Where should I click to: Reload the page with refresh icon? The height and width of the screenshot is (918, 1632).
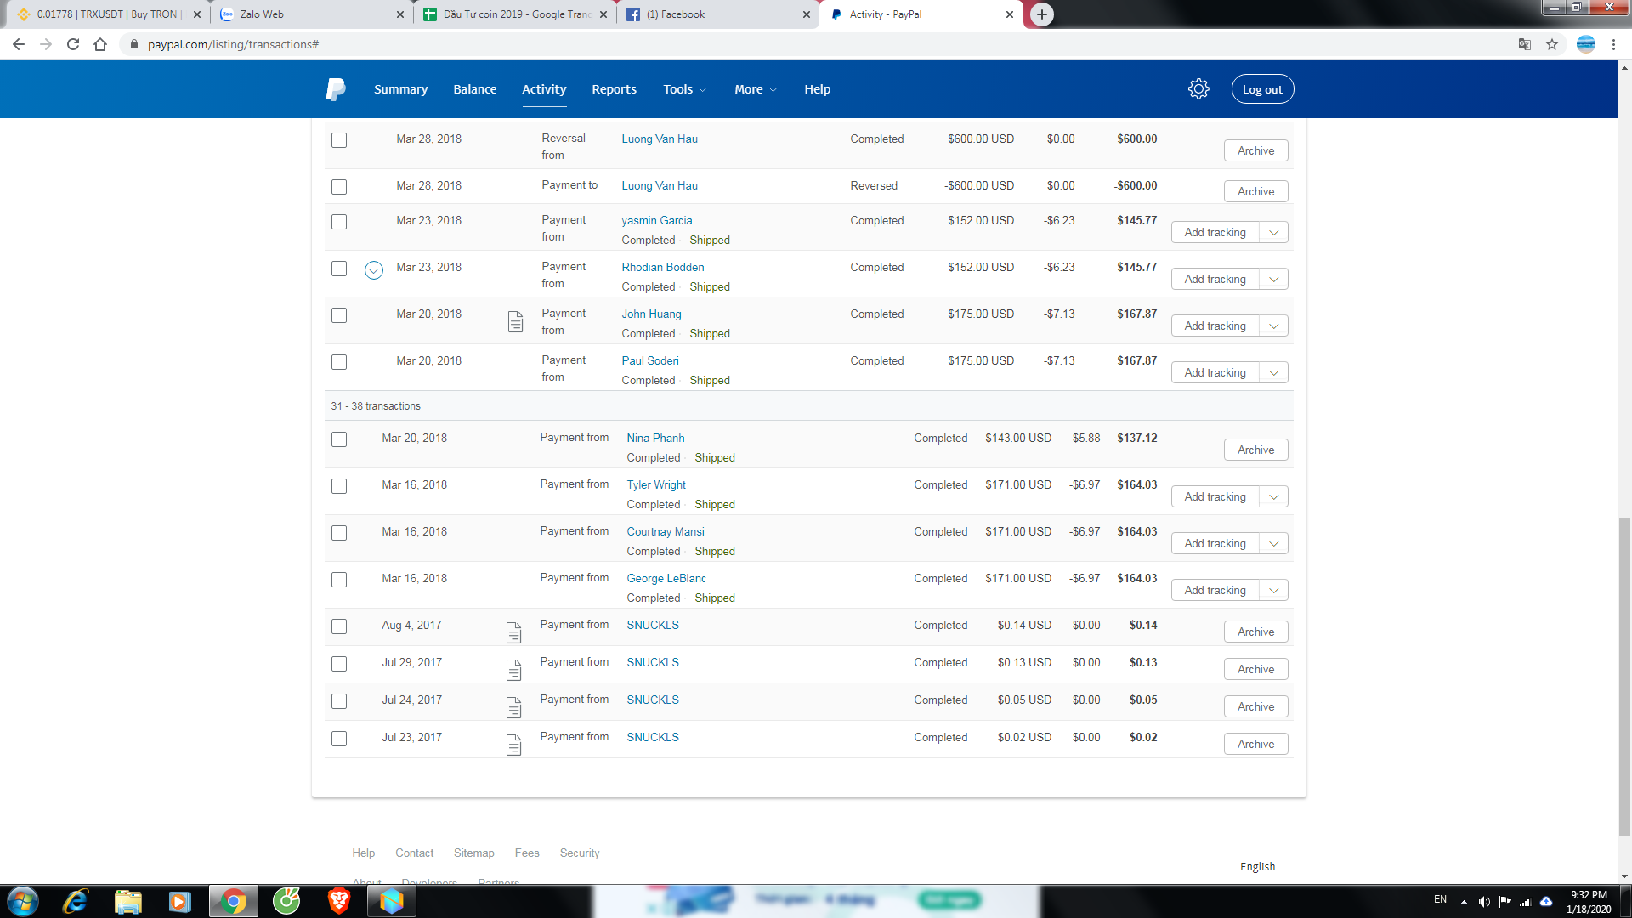point(73,44)
